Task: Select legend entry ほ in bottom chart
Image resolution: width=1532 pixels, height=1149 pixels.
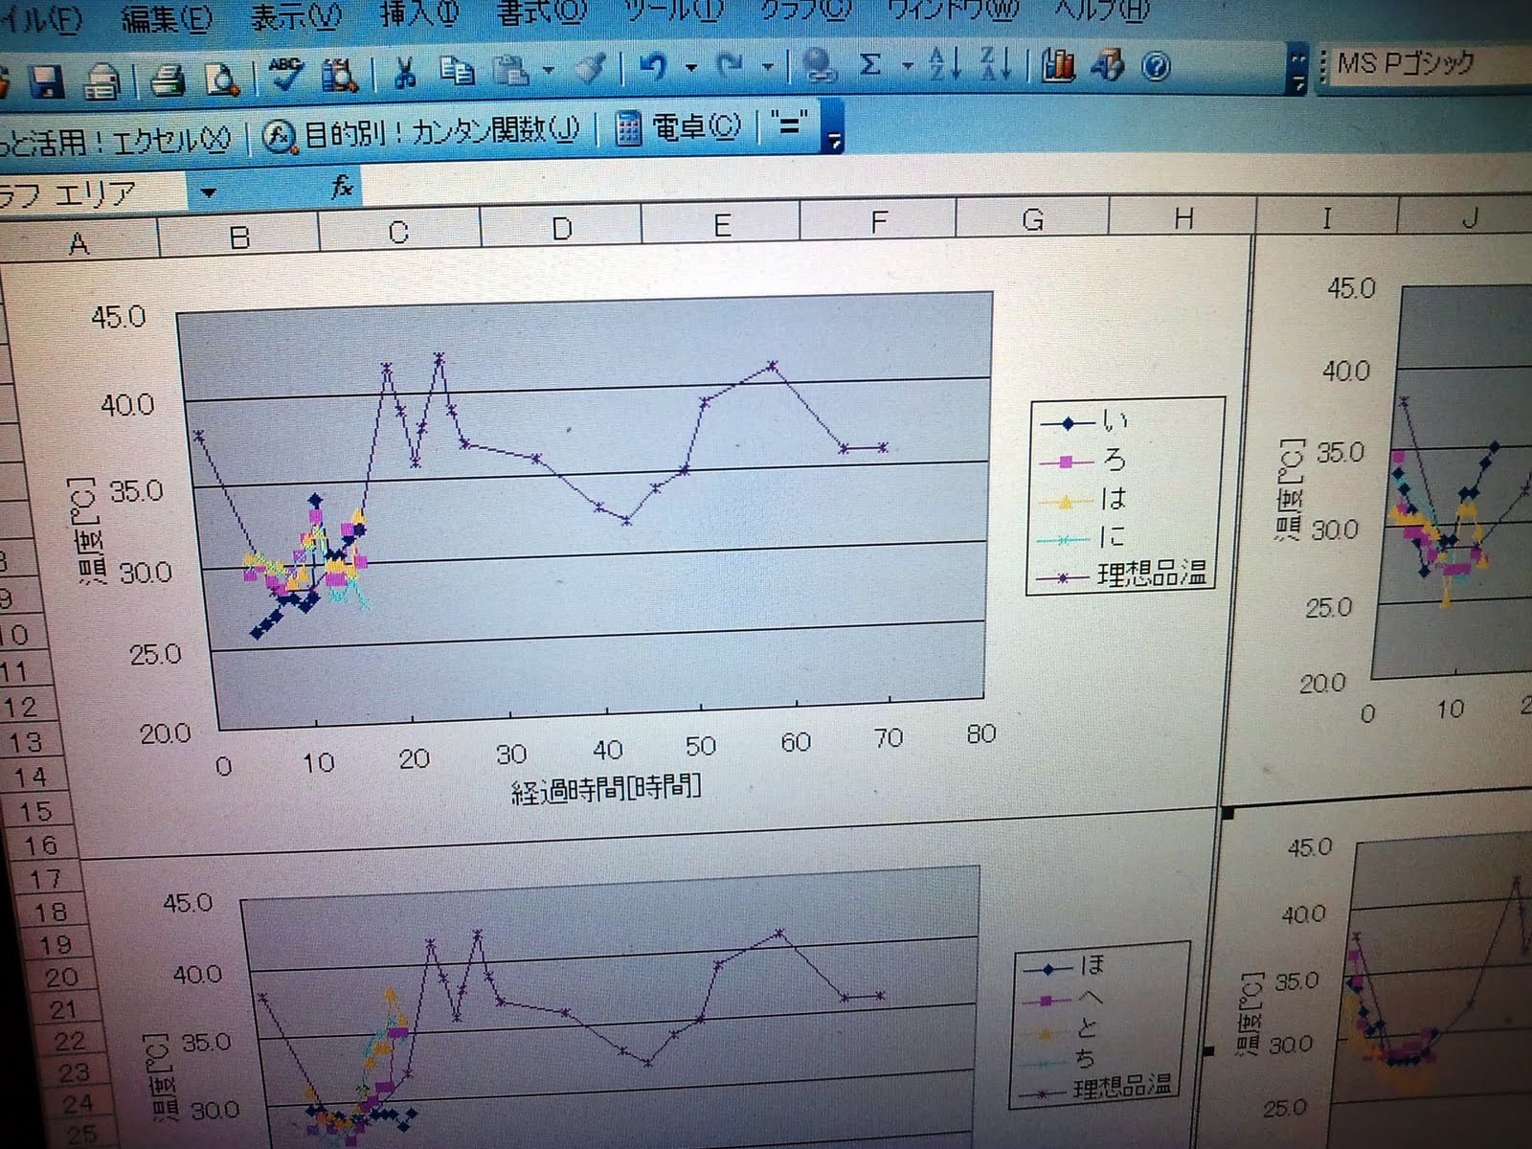Action: click(1065, 966)
